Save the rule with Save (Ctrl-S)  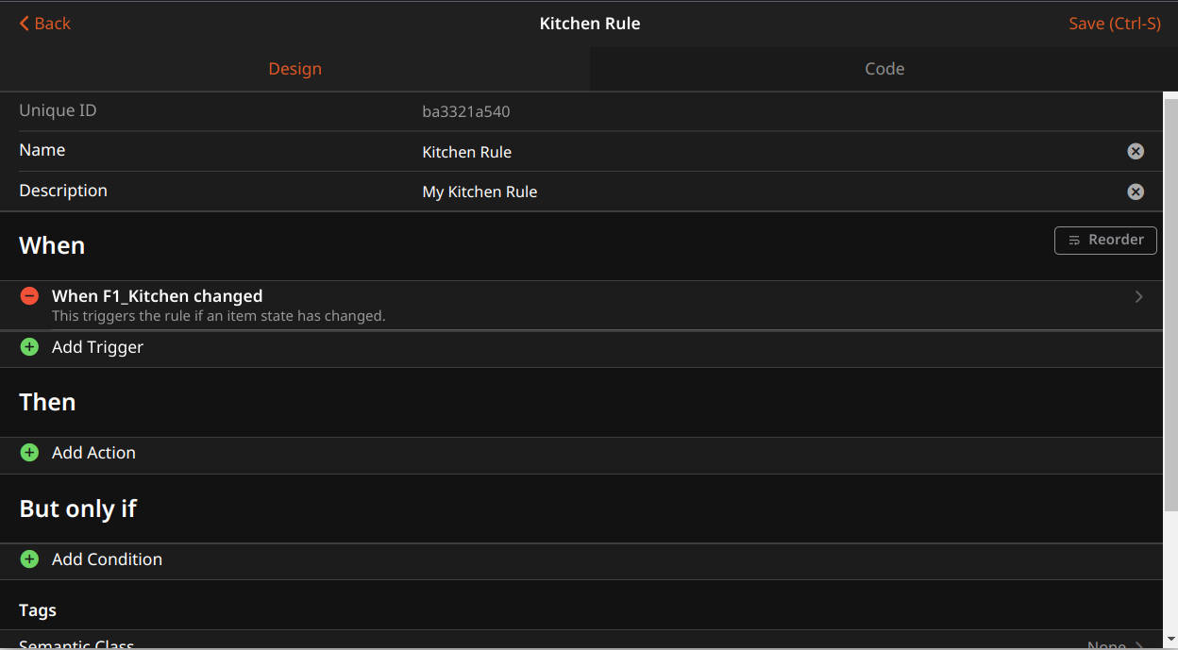click(x=1115, y=23)
